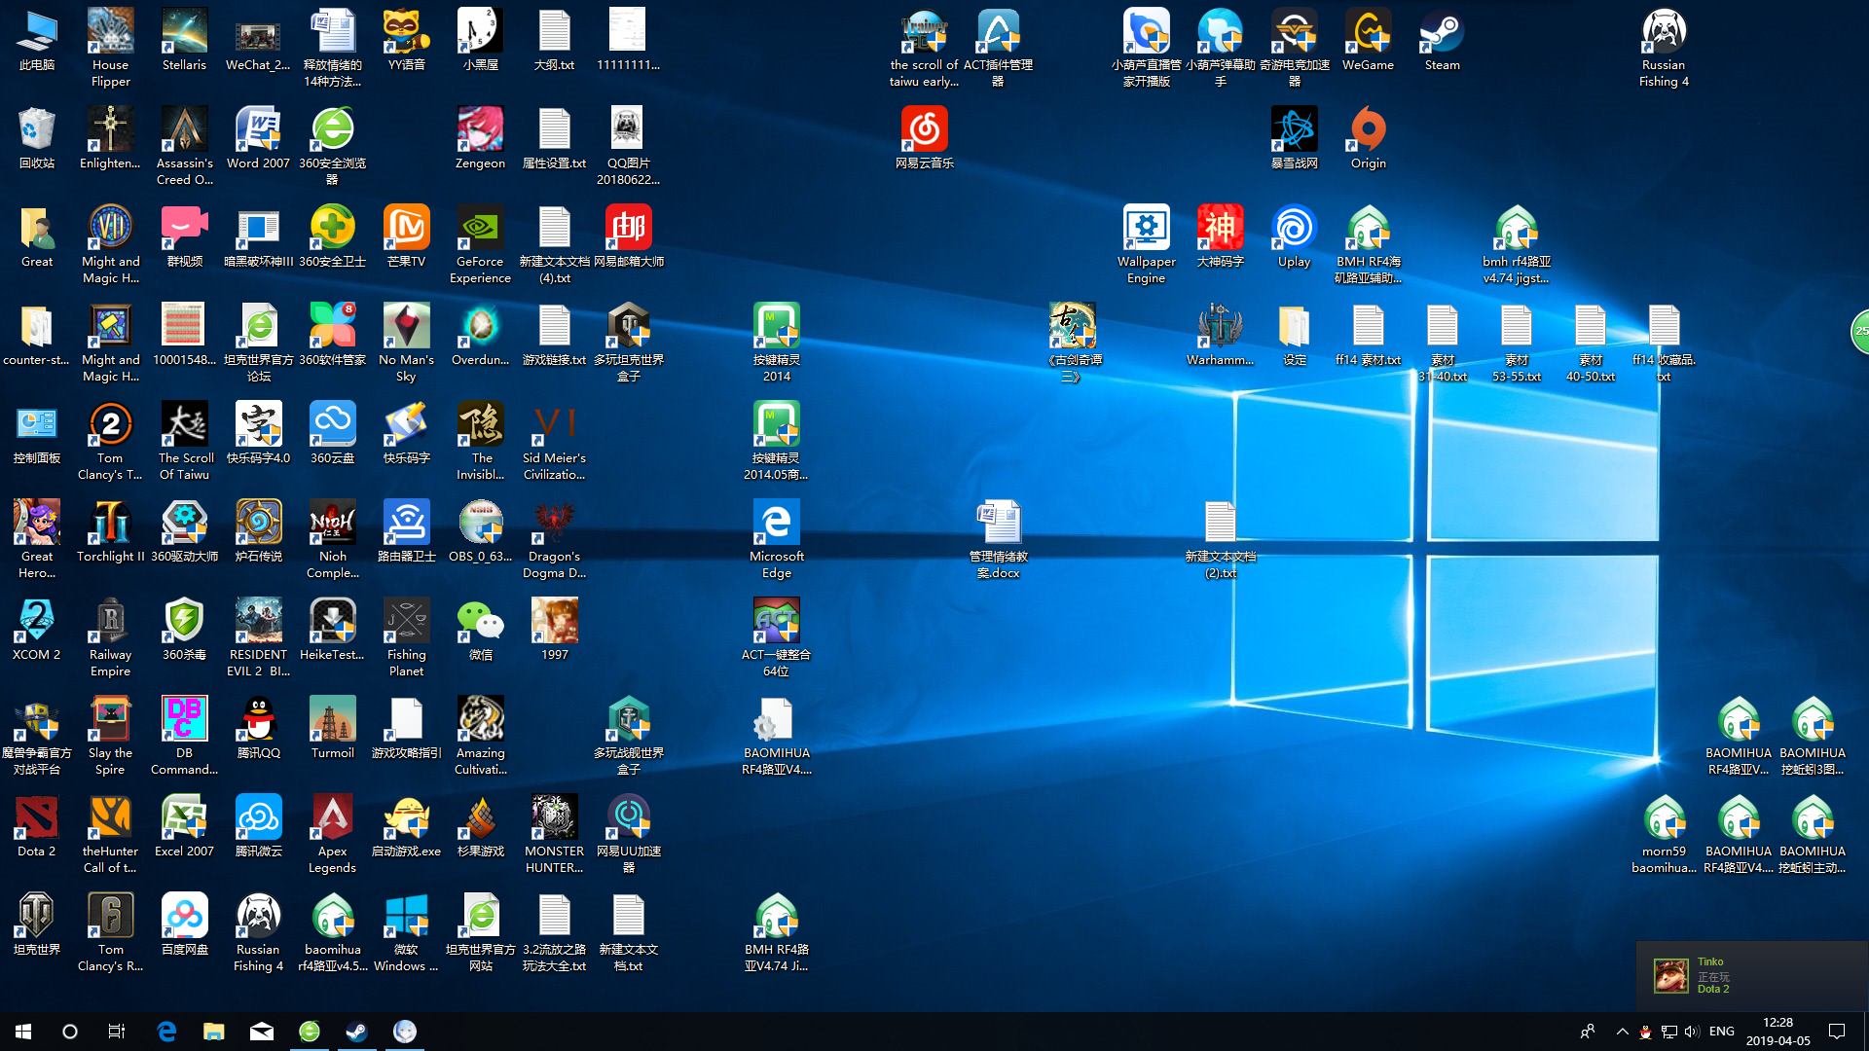The width and height of the screenshot is (1869, 1051).
Task: Click the GeForce Experience shortcut
Action: pos(480,230)
